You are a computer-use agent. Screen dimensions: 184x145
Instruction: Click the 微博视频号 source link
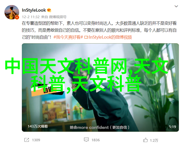tap(58, 17)
